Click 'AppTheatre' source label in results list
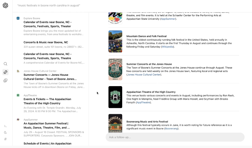 (x=30, y=95)
